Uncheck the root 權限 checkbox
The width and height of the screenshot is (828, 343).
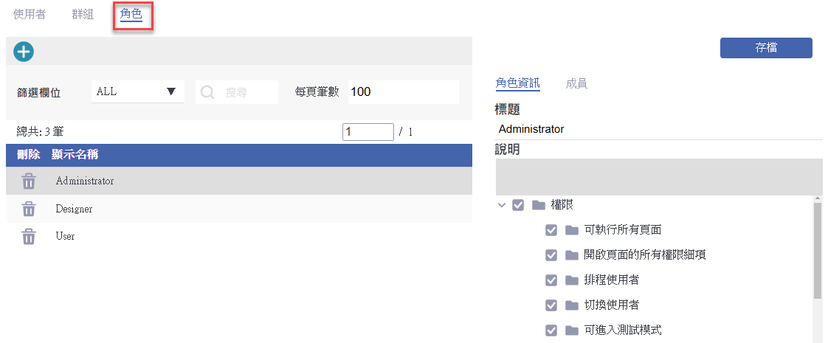coord(518,205)
